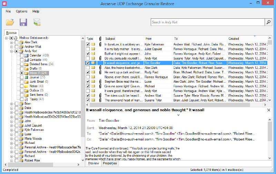The height and width of the screenshot is (174, 276).
Task: Expand the Brian mailbox node
Action: click(x=12, y=104)
